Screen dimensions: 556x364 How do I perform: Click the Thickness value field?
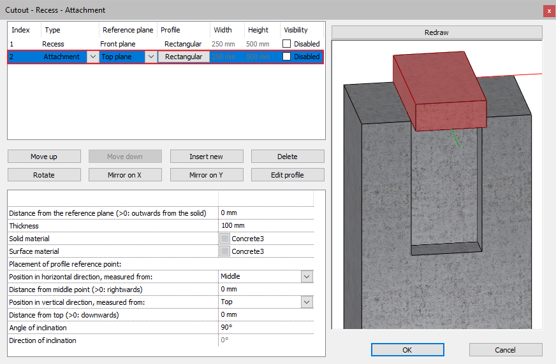point(266,226)
